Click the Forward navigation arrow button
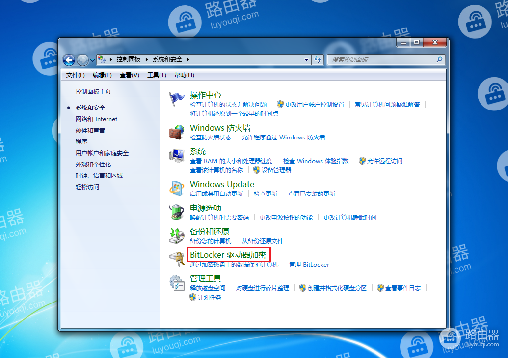Viewport: 508px width, 358px height. coord(82,60)
